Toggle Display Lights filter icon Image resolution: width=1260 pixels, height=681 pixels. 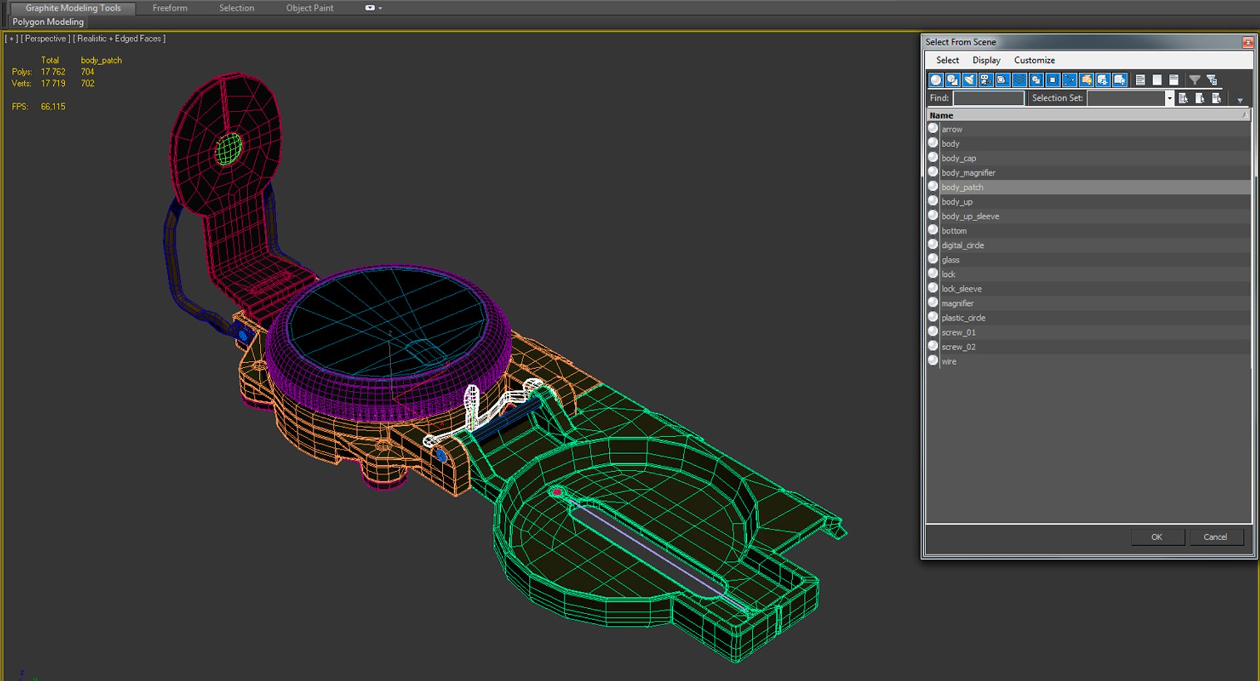pyautogui.click(x=969, y=80)
